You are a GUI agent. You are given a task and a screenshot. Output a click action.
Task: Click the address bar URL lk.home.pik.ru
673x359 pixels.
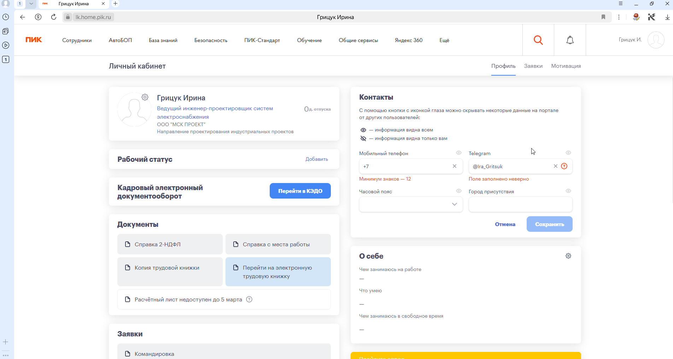tap(93, 17)
